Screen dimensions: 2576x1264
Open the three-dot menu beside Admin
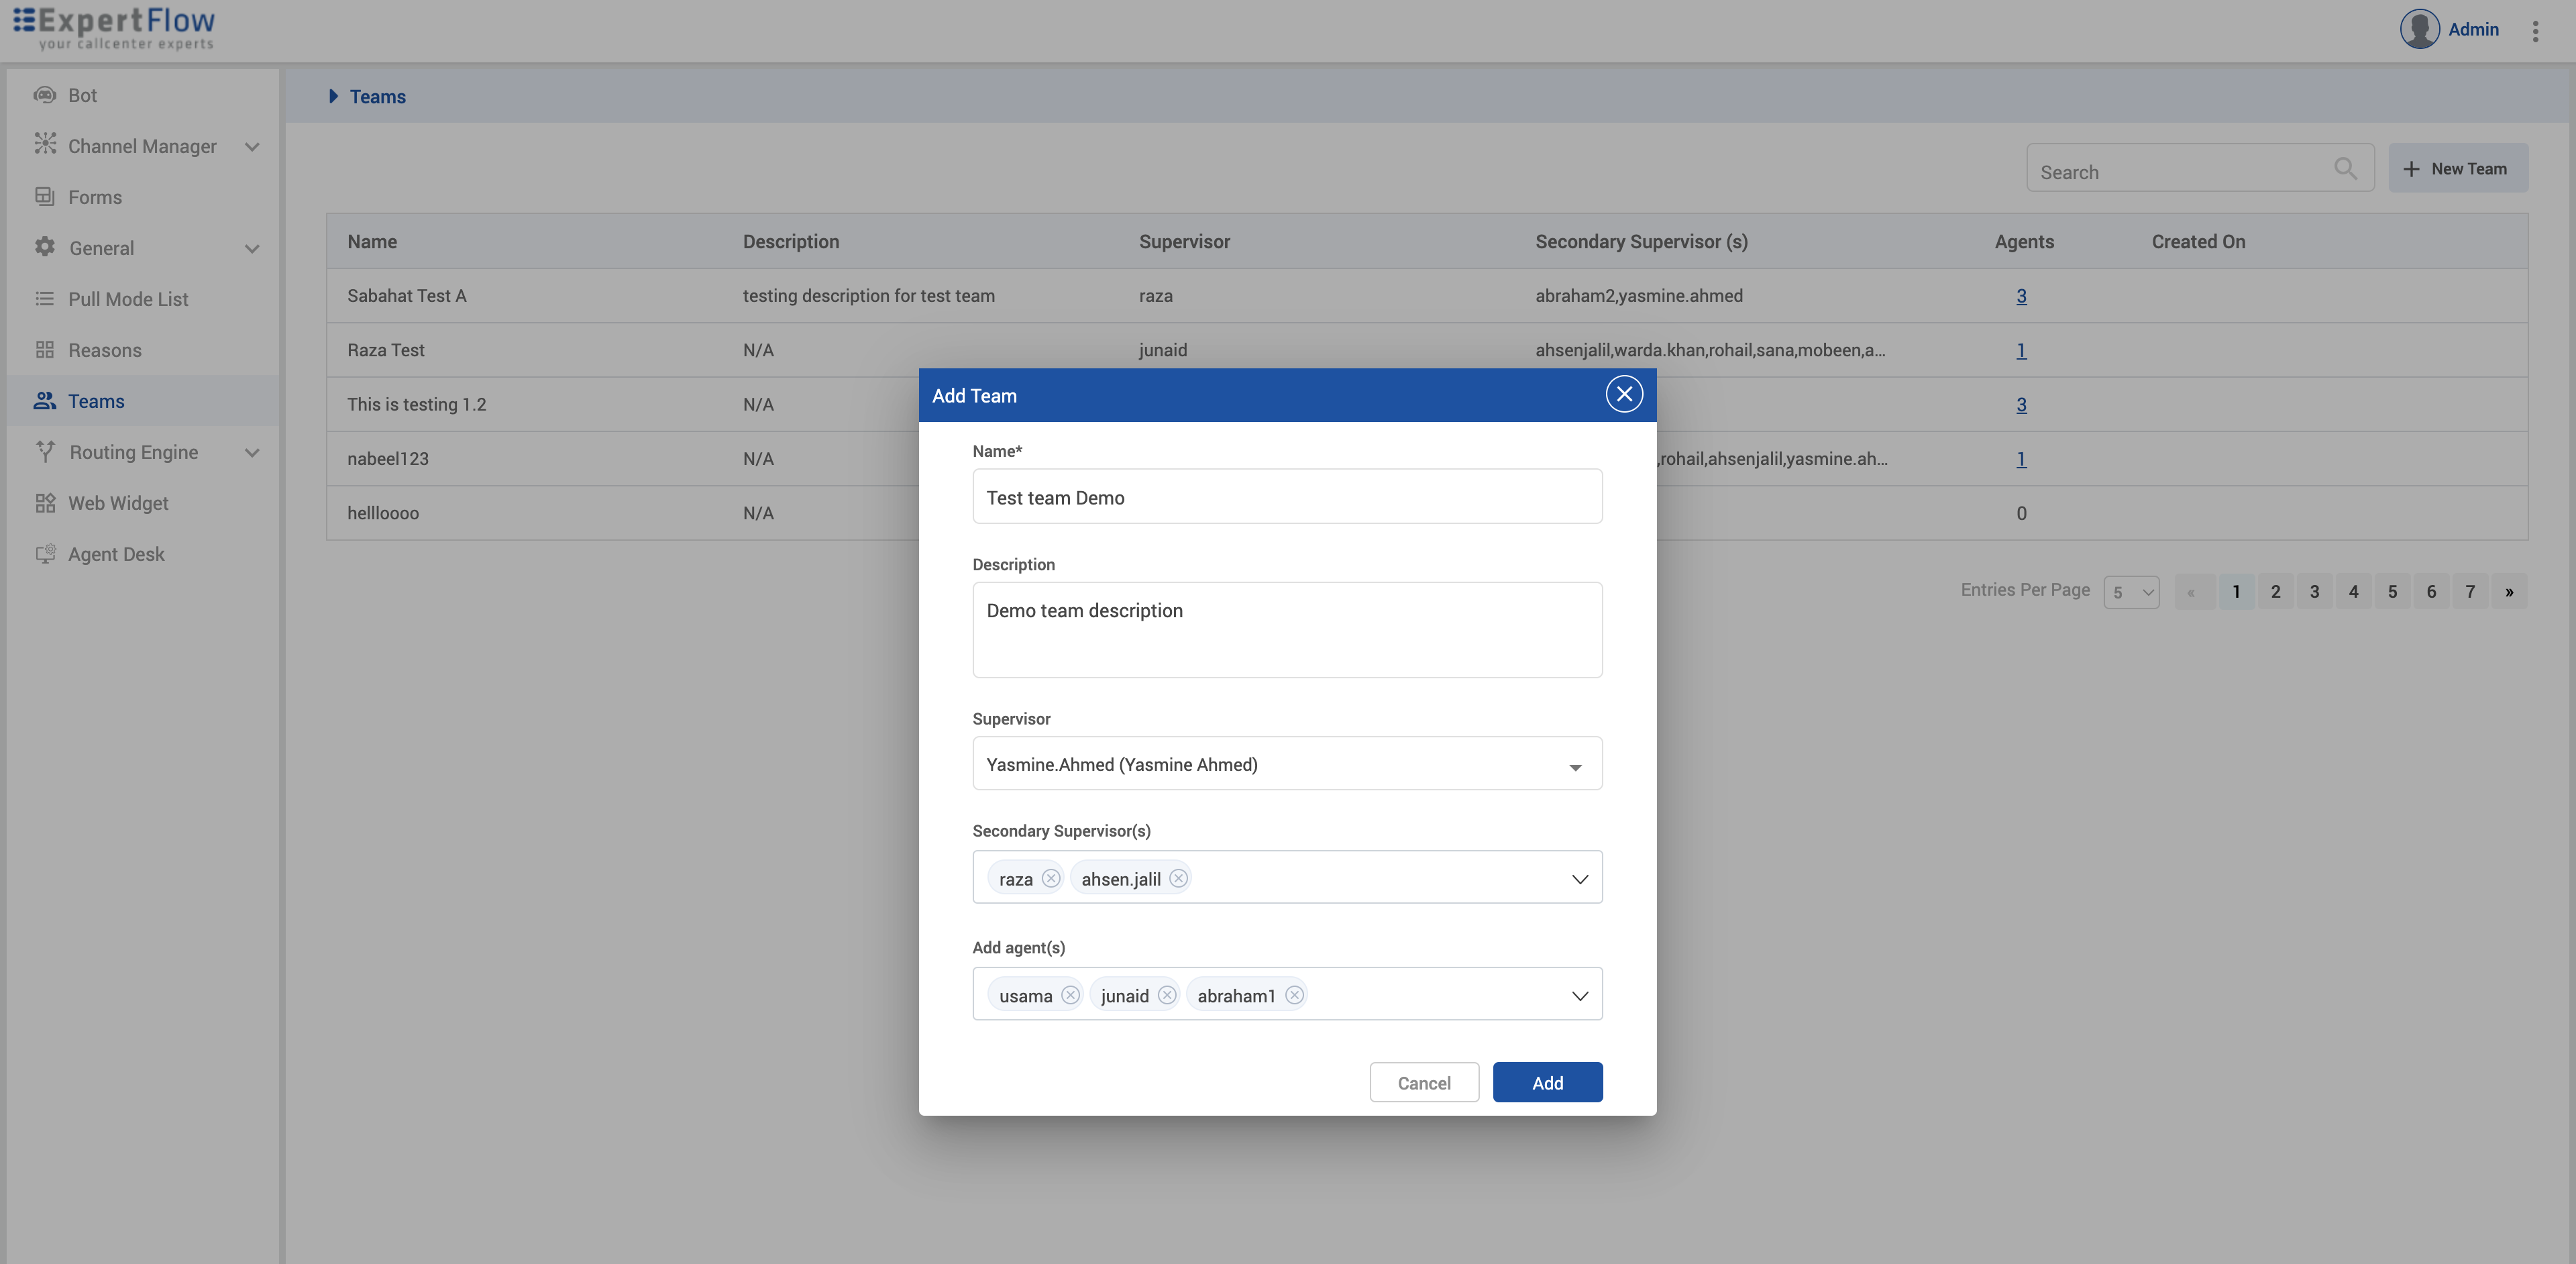coord(2535,31)
